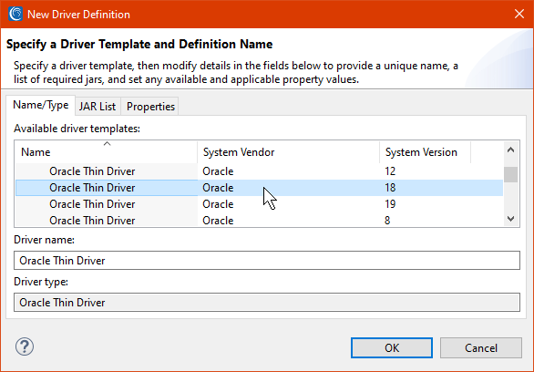Close the New Driver Definition dialog
Screen dimensions: 534x372
(x=519, y=14)
